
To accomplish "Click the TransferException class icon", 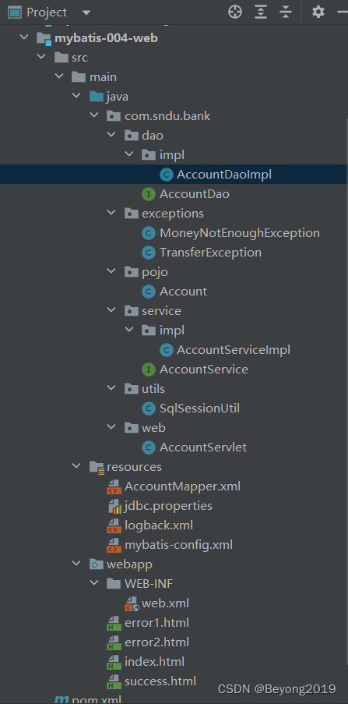I will coord(149,253).
